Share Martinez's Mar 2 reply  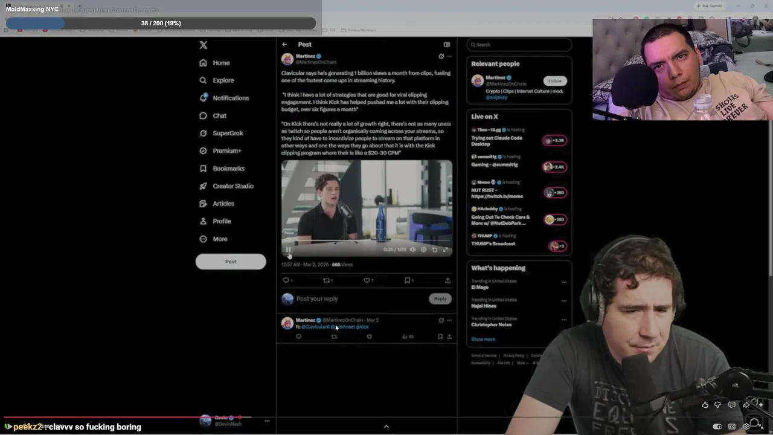click(x=449, y=337)
